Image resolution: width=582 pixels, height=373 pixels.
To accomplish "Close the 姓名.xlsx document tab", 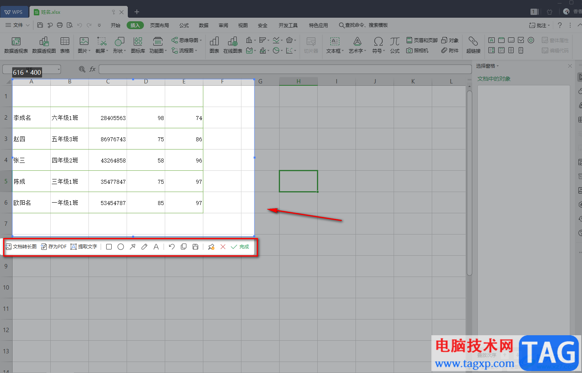I will 122,12.
